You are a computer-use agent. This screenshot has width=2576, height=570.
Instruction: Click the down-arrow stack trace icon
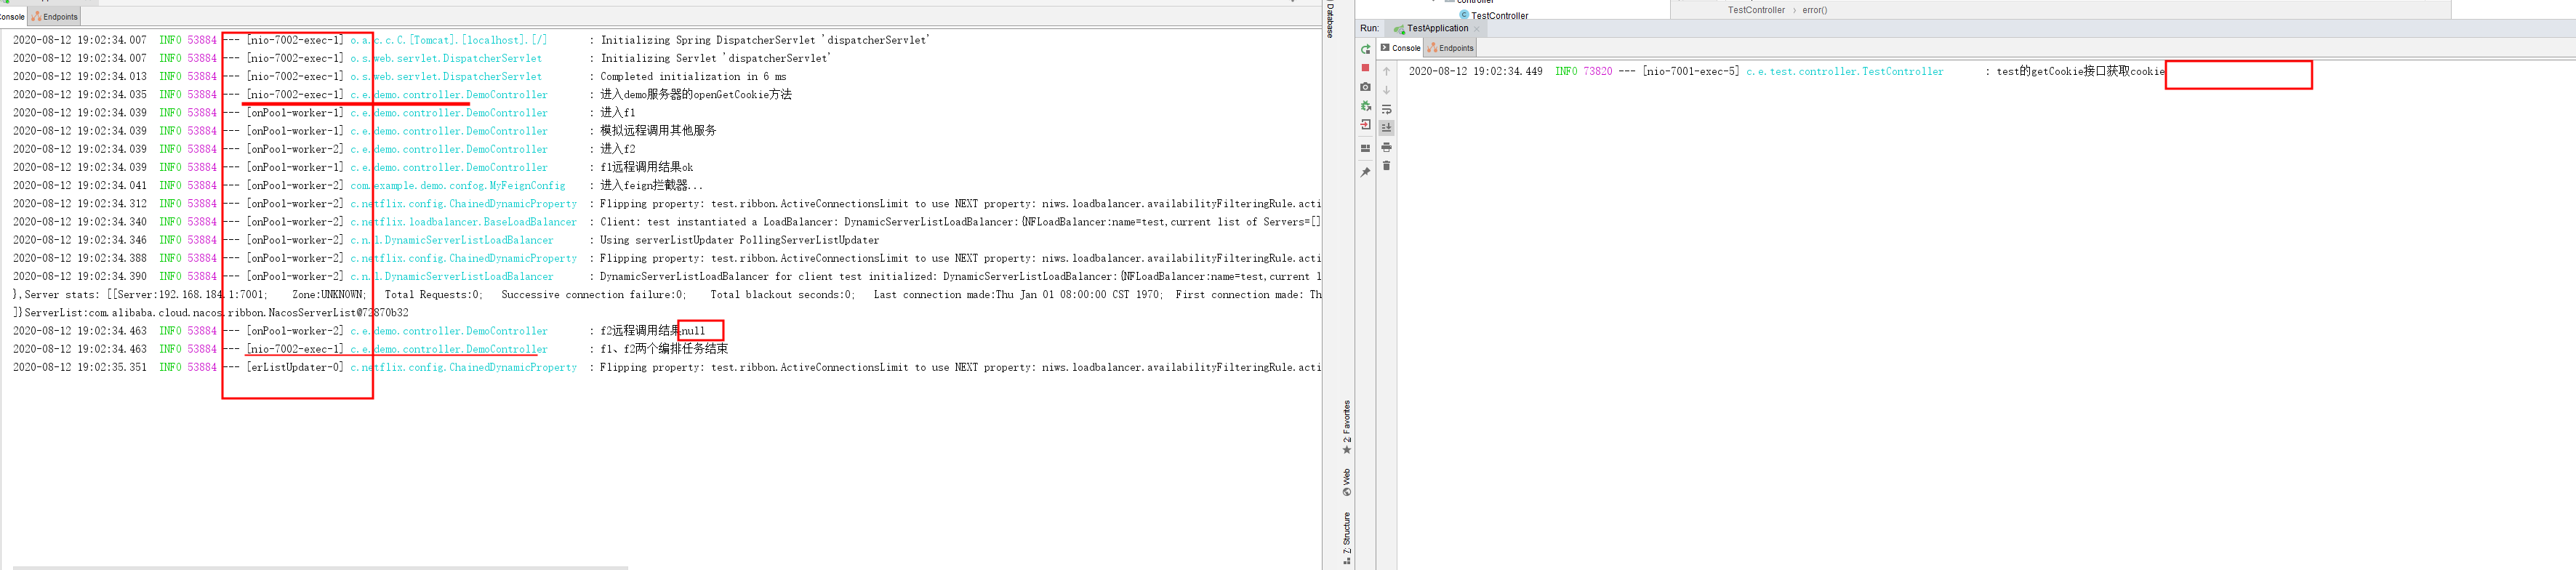pyautogui.click(x=1387, y=90)
